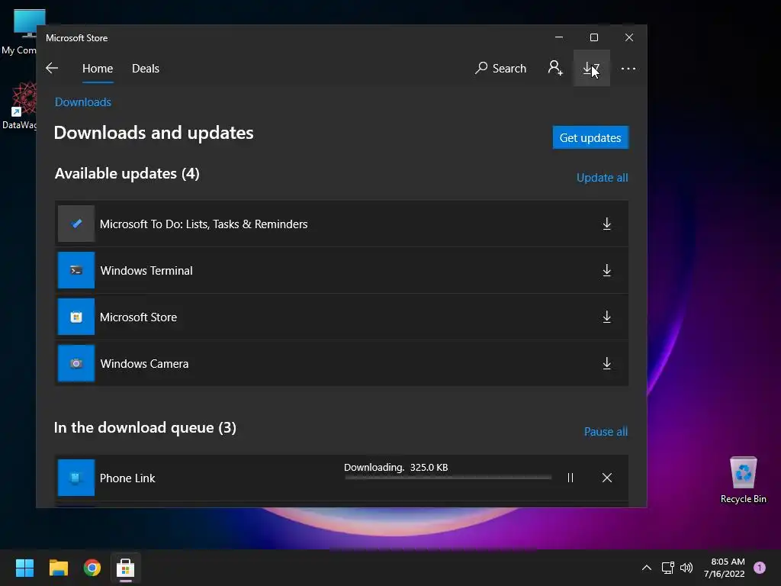Open the volume tray icon
The height and width of the screenshot is (586, 781).
(x=686, y=568)
